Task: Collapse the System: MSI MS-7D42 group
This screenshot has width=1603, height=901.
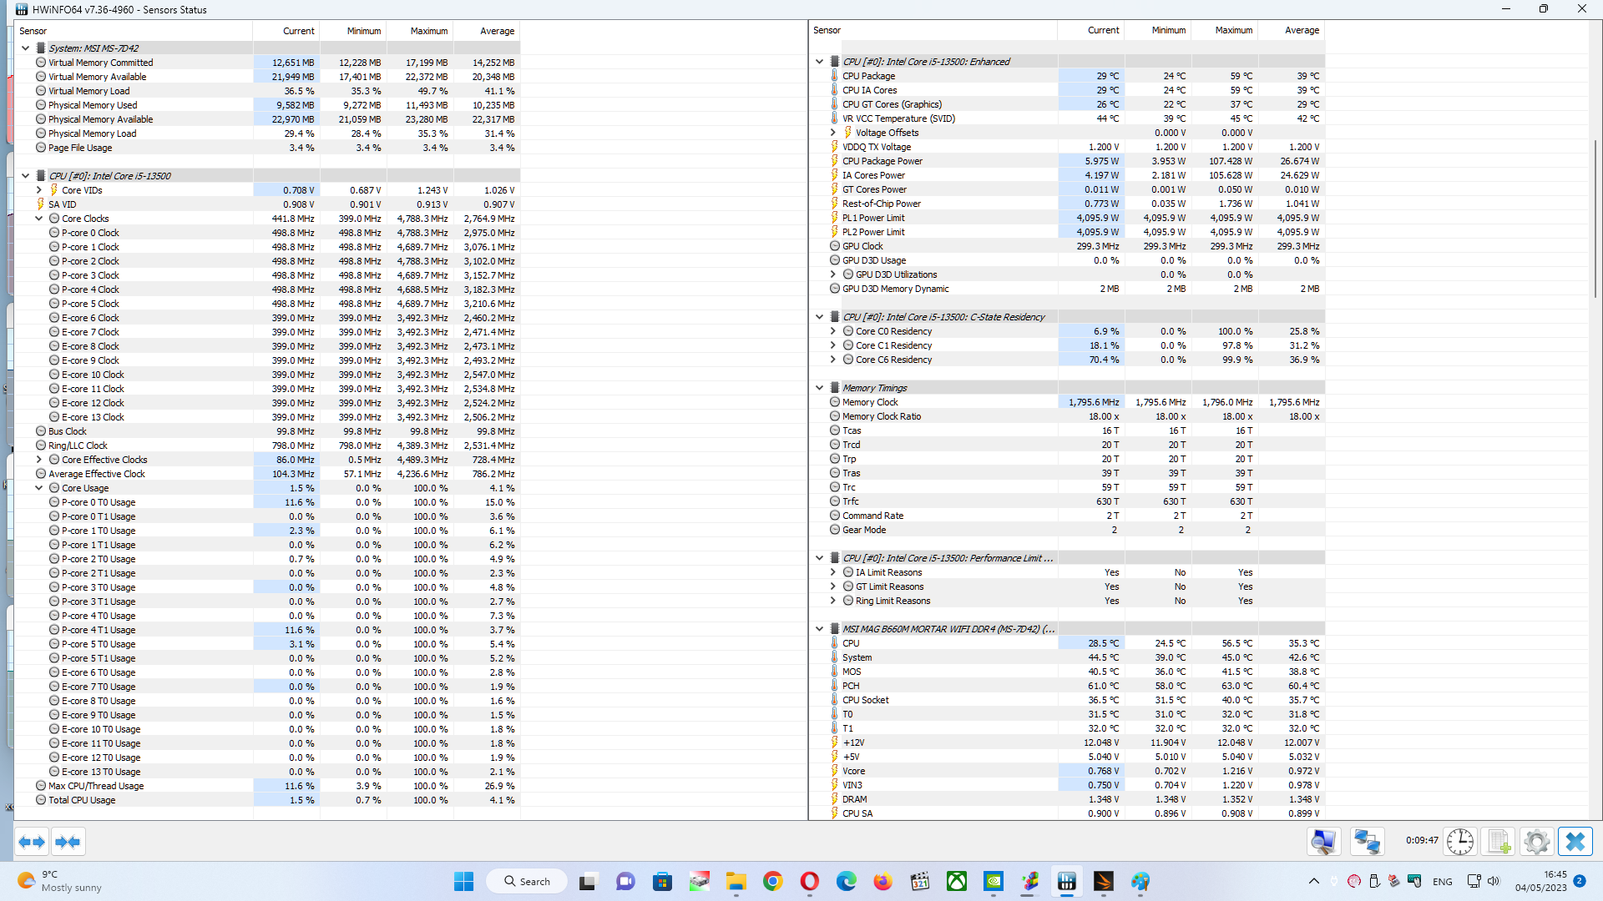Action: click(26, 48)
